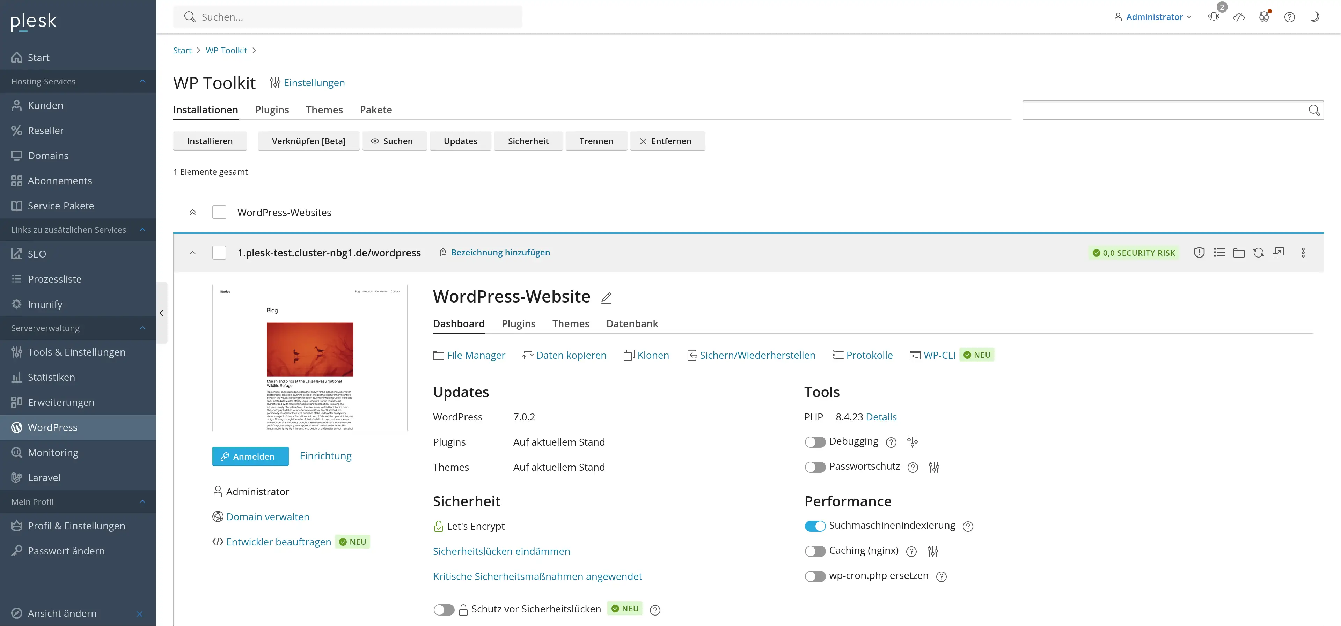Open Caching (nginx) settings sliders icon
1341x626 pixels.
(x=933, y=551)
